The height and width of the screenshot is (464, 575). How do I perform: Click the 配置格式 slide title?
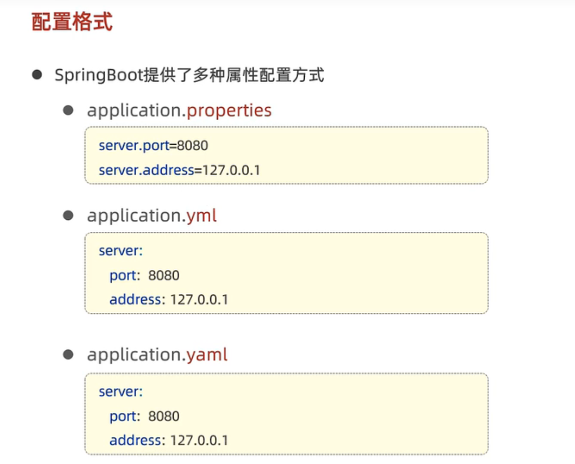tap(72, 22)
